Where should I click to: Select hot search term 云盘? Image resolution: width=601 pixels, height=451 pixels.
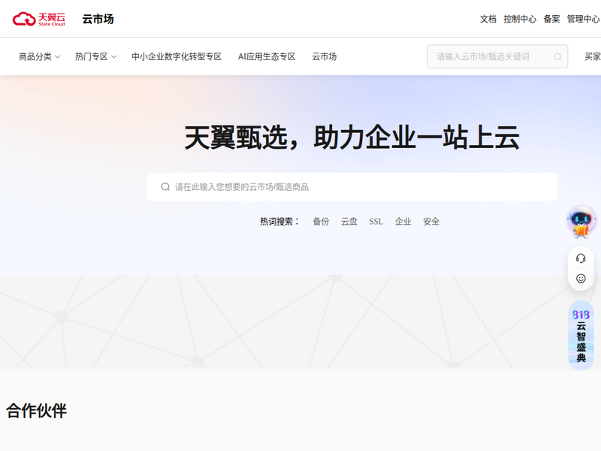(349, 222)
